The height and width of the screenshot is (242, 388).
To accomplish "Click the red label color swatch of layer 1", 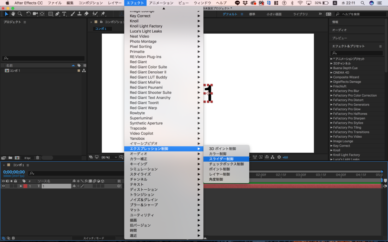I will coord(25,186).
